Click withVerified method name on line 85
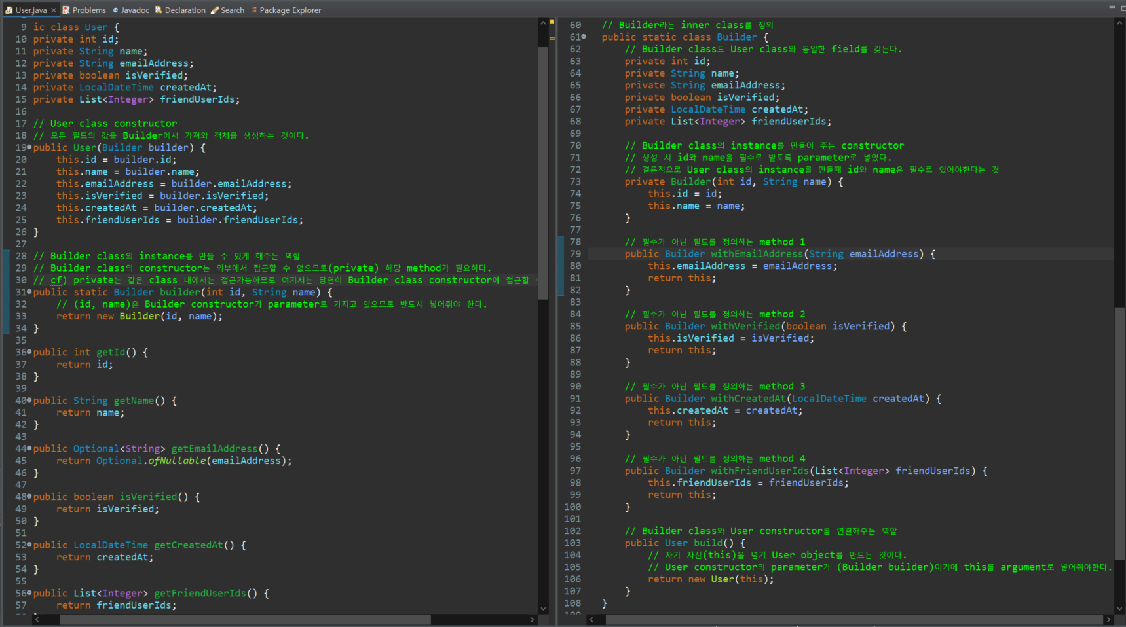This screenshot has height=627, width=1126. [x=745, y=326]
